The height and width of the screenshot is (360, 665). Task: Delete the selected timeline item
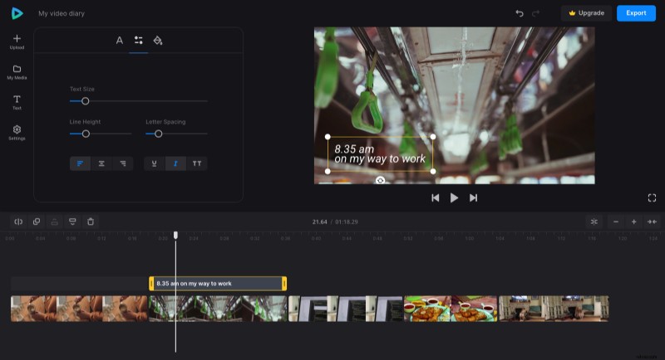pyautogui.click(x=91, y=221)
